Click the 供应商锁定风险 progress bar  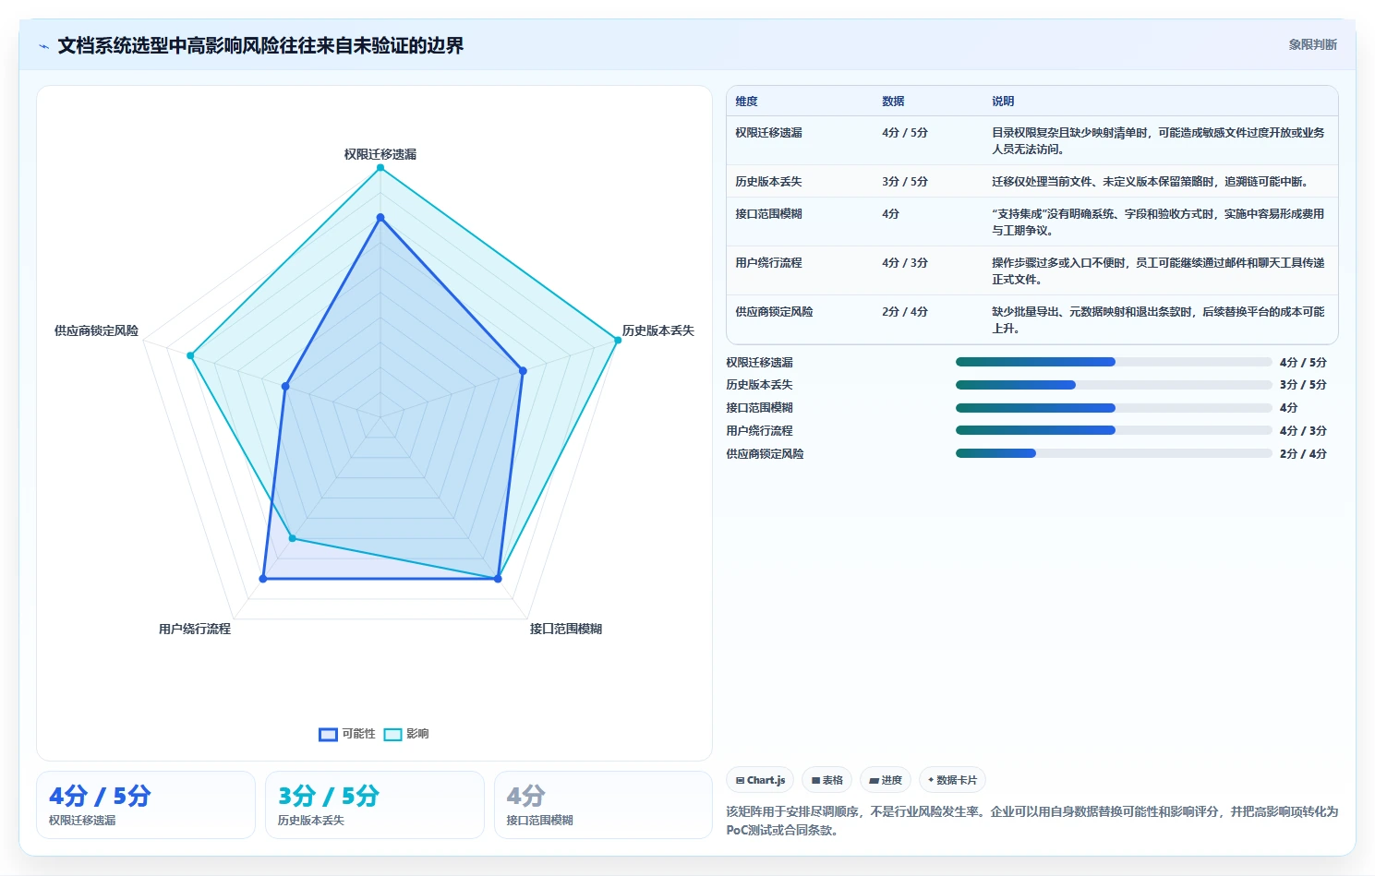click(x=1114, y=453)
